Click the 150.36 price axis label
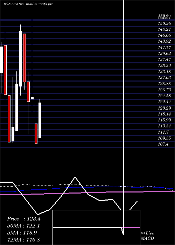This screenshot has width=175, height=245. tap(164, 23)
